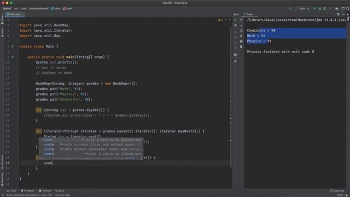Image resolution: width=350 pixels, height=197 pixels.
Task: Print the Run console output
Action: pos(241,42)
